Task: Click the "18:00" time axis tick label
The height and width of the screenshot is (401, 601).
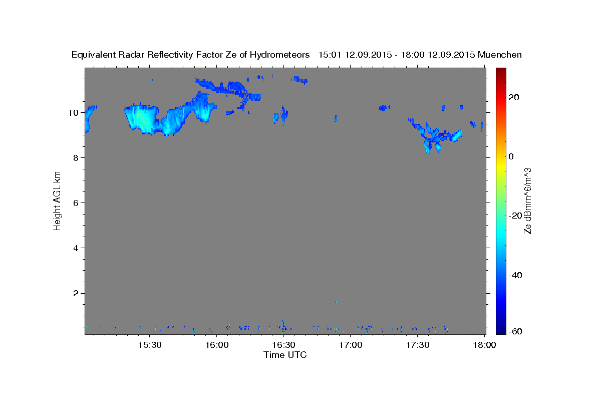Action: (484, 345)
